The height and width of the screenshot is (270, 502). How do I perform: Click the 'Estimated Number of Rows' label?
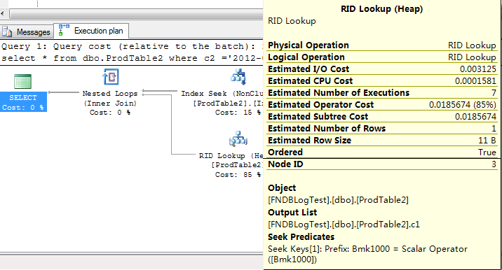327,129
